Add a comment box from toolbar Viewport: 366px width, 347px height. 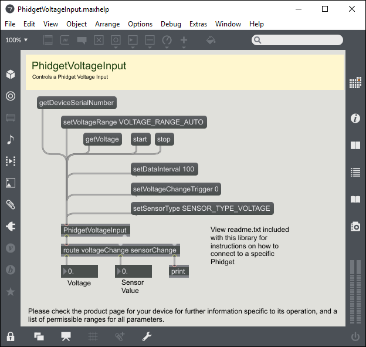tap(82, 40)
